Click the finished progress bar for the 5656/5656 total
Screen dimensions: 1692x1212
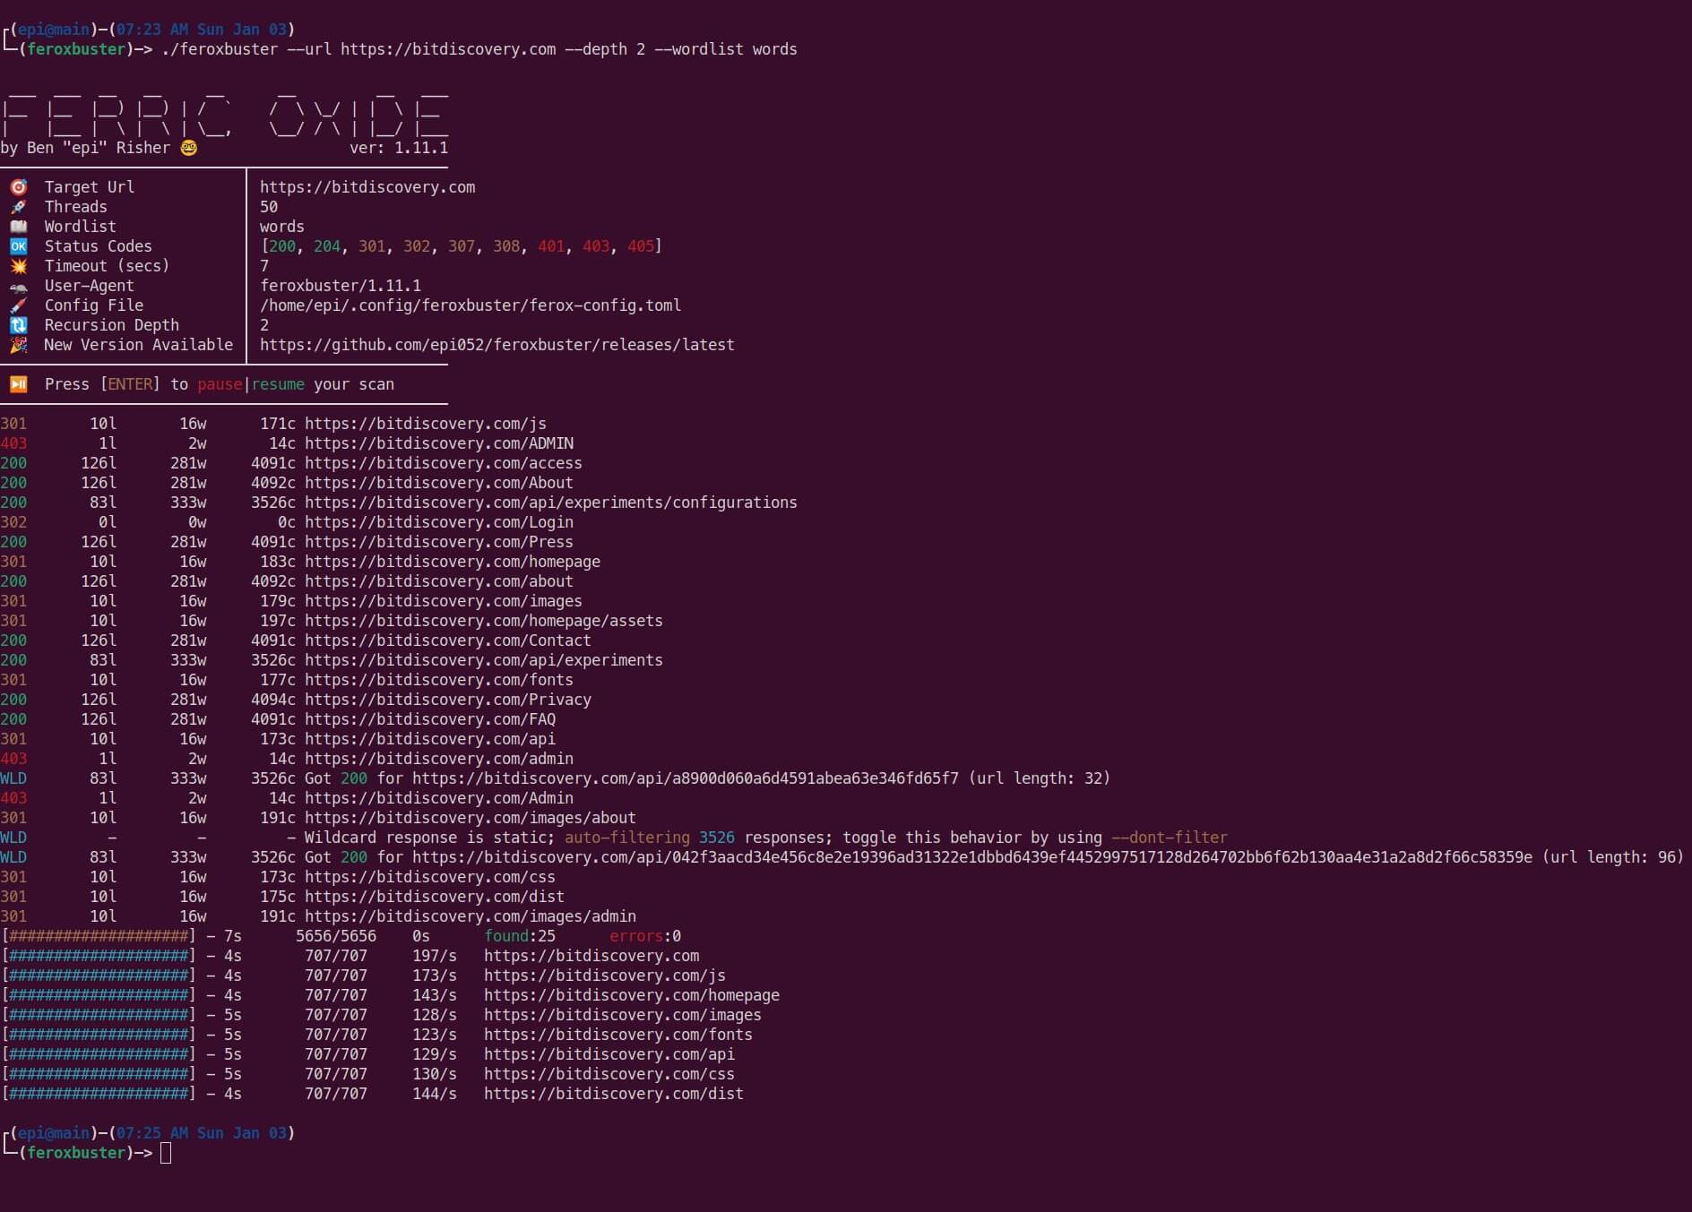(99, 936)
